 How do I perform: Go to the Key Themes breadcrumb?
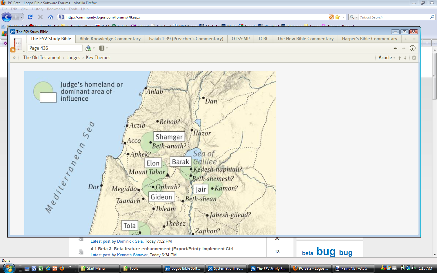pyautogui.click(x=98, y=58)
